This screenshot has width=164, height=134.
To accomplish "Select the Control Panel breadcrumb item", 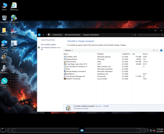I will click(x=57, y=35).
